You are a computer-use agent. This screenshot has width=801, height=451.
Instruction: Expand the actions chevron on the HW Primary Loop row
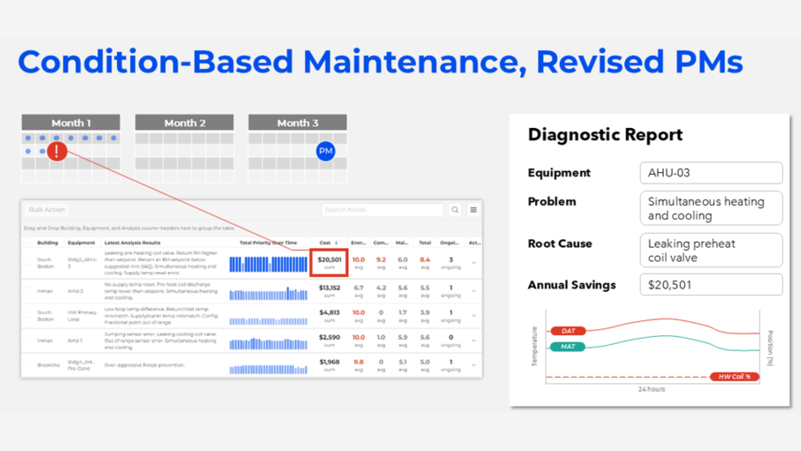coord(473,316)
